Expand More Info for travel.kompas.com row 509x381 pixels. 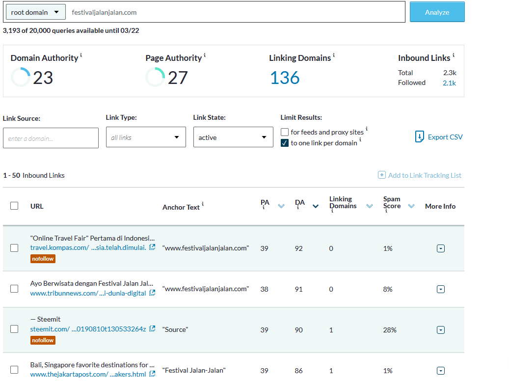coord(440,248)
